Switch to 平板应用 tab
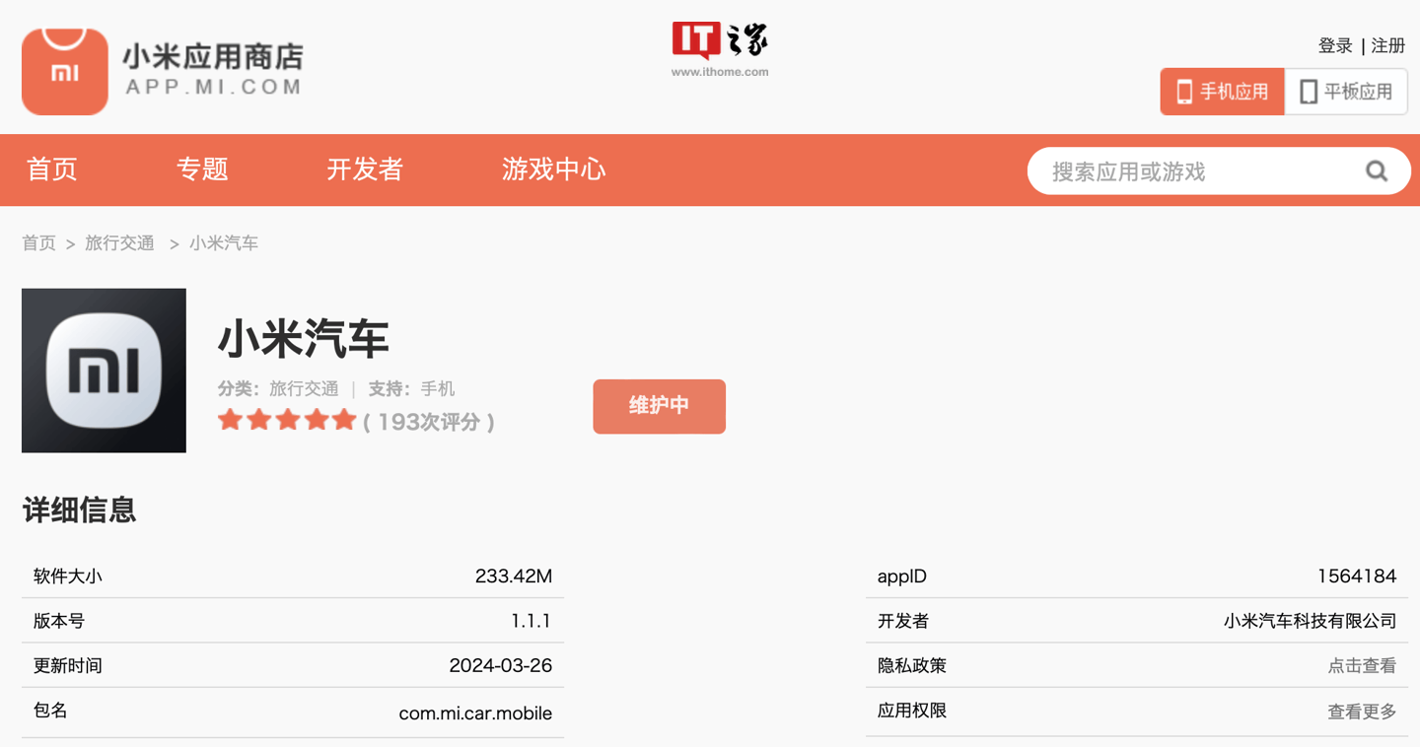Screen dimensions: 1420x747 [x=1346, y=92]
